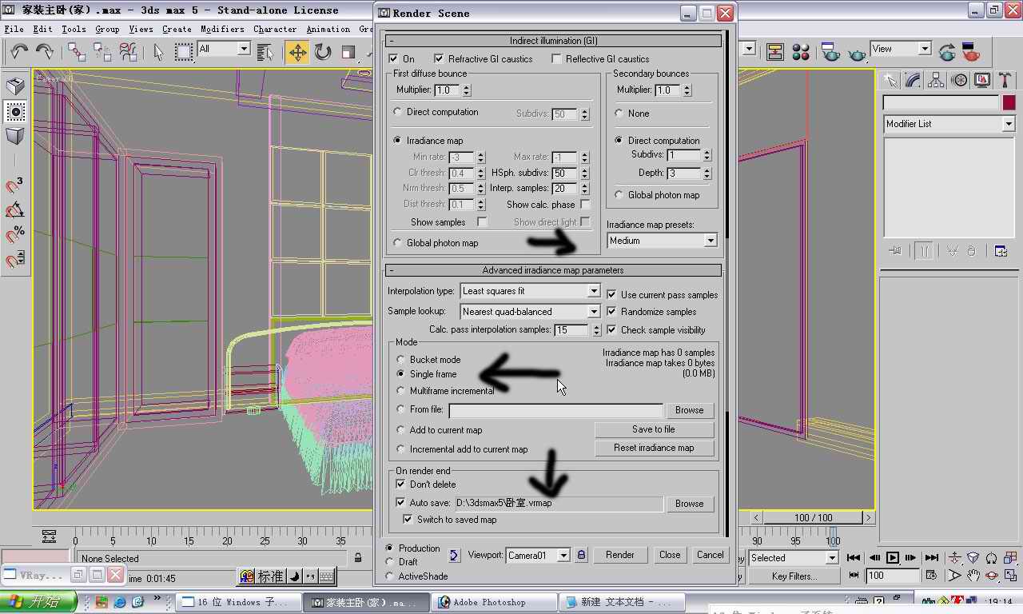1023x614 pixels.
Task: Click the object color swatch
Action: tap(1009, 102)
